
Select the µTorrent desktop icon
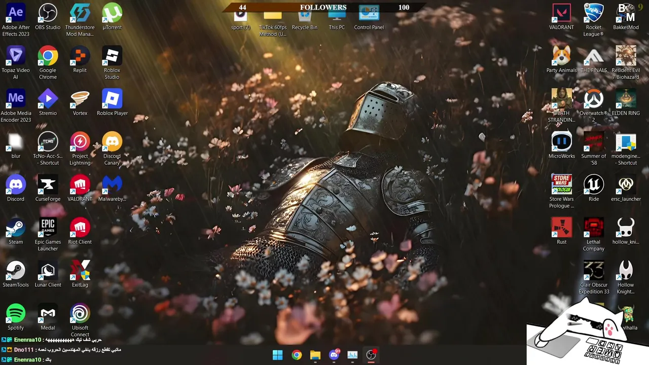point(112,12)
